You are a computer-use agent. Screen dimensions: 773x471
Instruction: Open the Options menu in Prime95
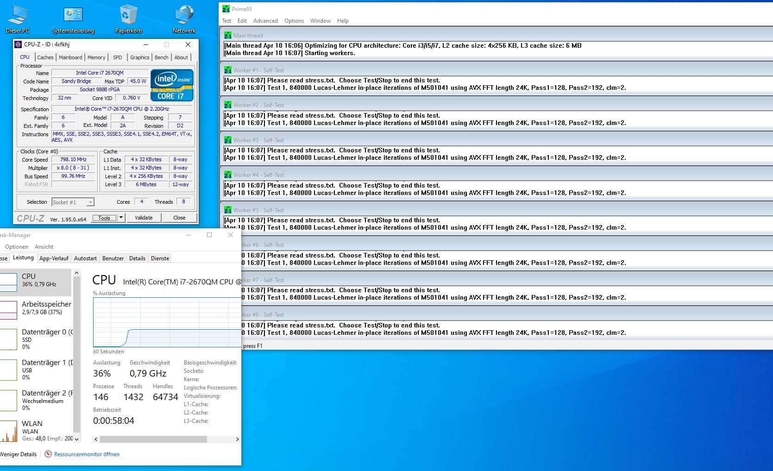pyautogui.click(x=294, y=21)
